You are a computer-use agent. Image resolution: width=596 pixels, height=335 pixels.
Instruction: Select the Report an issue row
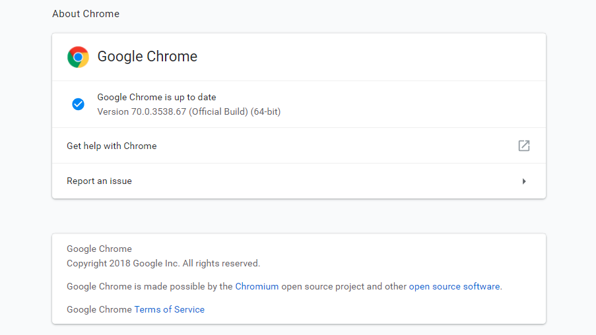click(x=299, y=181)
